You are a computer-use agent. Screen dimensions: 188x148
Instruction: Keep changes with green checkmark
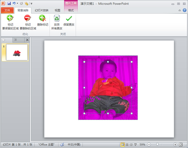(x=69, y=20)
